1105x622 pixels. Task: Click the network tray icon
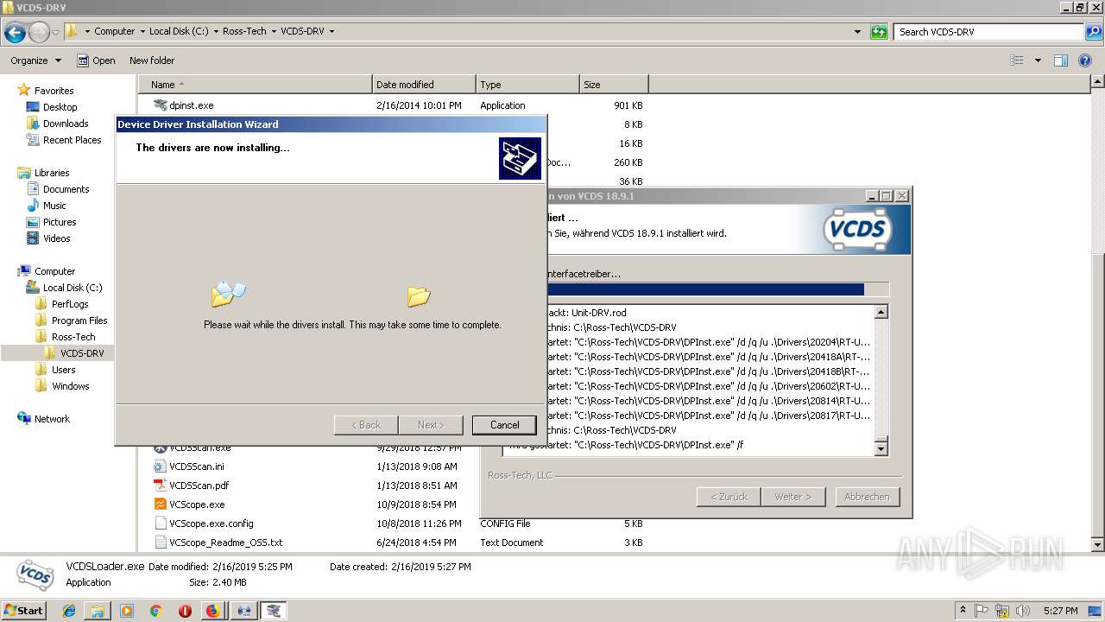click(x=1003, y=611)
